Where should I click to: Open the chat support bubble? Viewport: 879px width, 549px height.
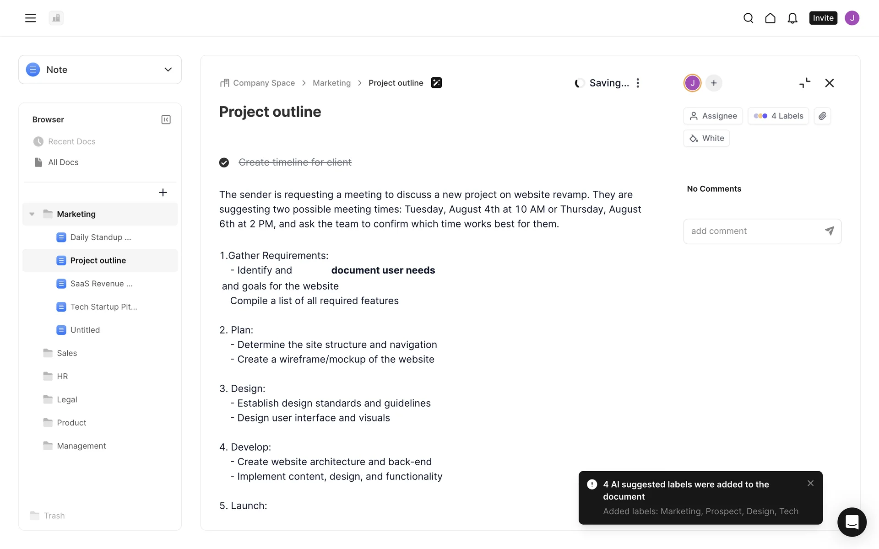pyautogui.click(x=852, y=522)
